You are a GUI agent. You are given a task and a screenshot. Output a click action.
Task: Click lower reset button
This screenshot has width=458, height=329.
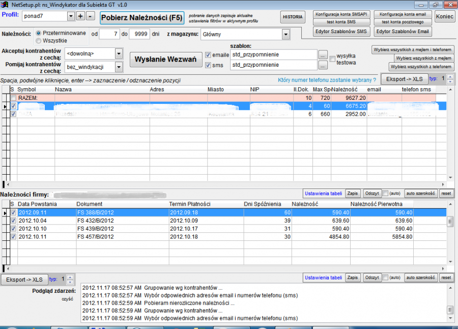pos(446,278)
